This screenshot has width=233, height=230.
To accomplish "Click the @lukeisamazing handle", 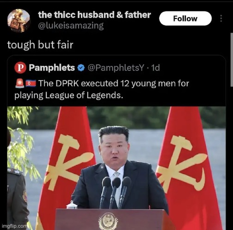I will click(x=71, y=26).
